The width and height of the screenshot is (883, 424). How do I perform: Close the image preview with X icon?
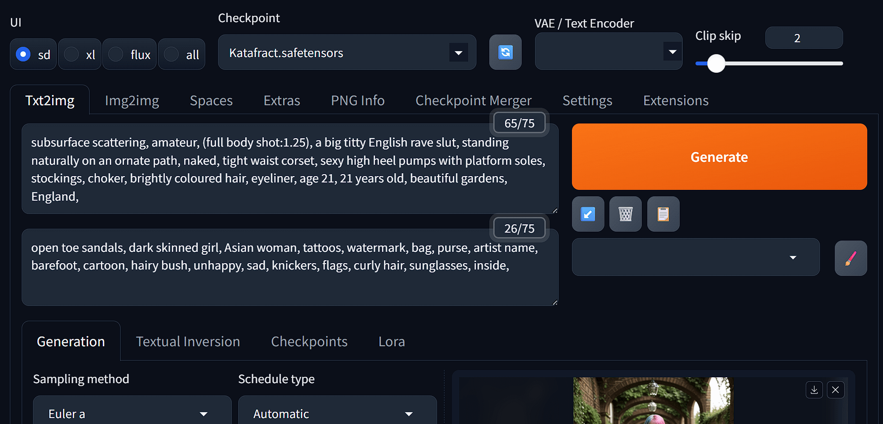pos(835,390)
